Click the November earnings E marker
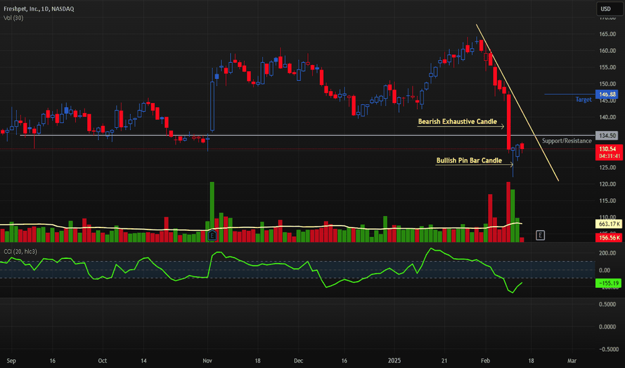The width and height of the screenshot is (625, 368). 212,235
